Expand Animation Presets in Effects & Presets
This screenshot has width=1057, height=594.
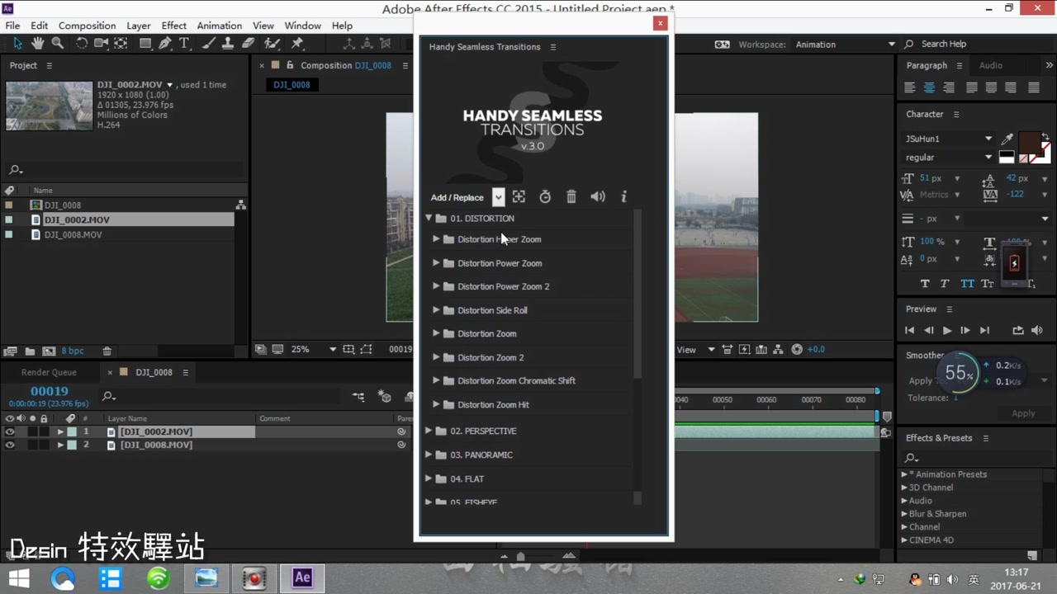904,474
